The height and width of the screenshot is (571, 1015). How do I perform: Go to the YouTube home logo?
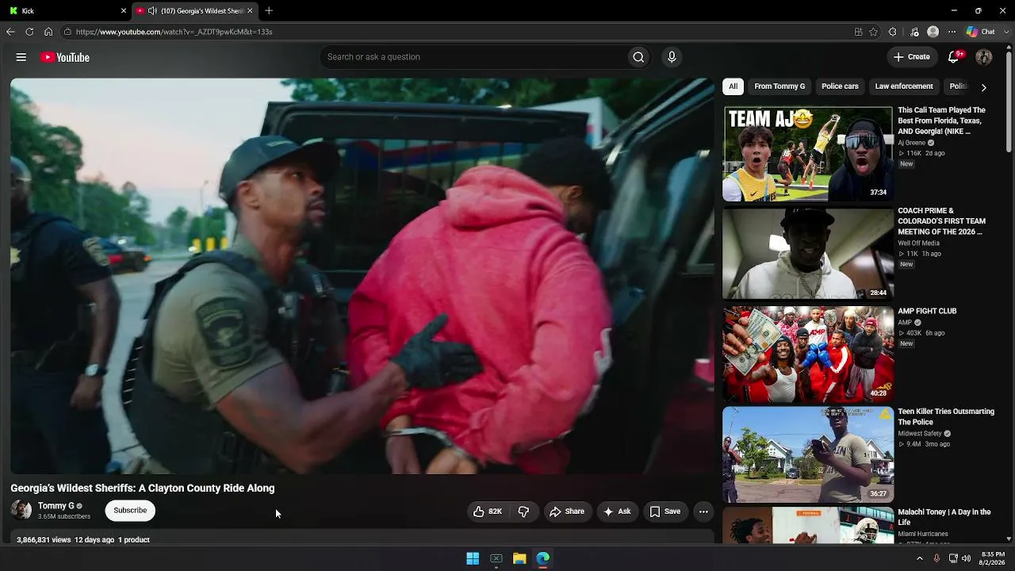click(x=65, y=57)
